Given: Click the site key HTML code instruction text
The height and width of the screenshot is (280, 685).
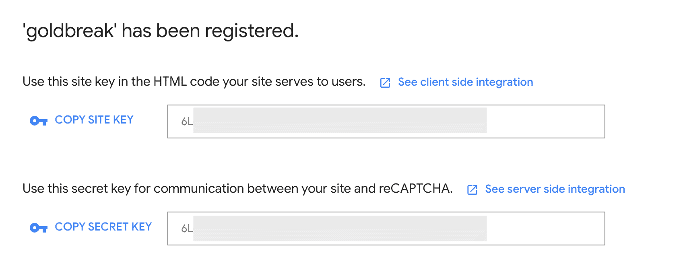Looking at the screenshot, I should tap(194, 82).
